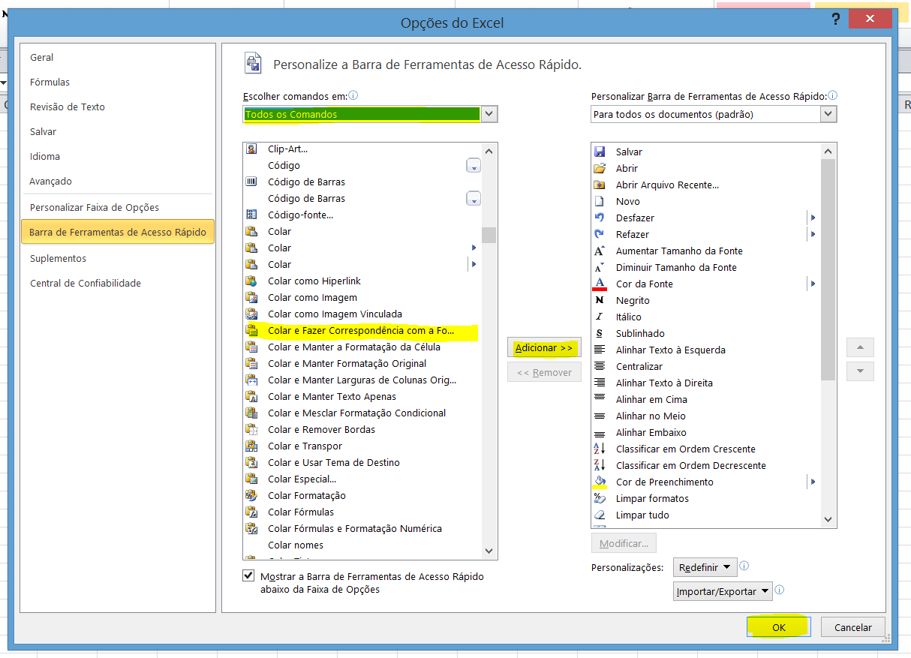The width and height of the screenshot is (911, 658).
Task: Click the Colar e Transpor icon
Action: coord(251,446)
